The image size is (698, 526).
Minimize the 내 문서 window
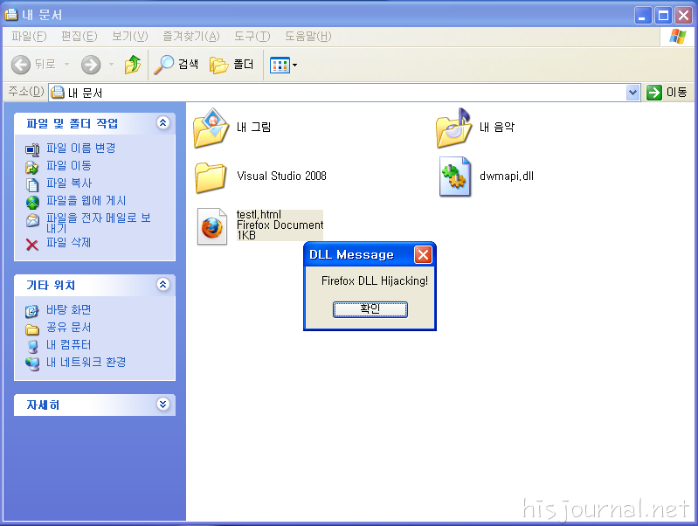click(x=642, y=16)
